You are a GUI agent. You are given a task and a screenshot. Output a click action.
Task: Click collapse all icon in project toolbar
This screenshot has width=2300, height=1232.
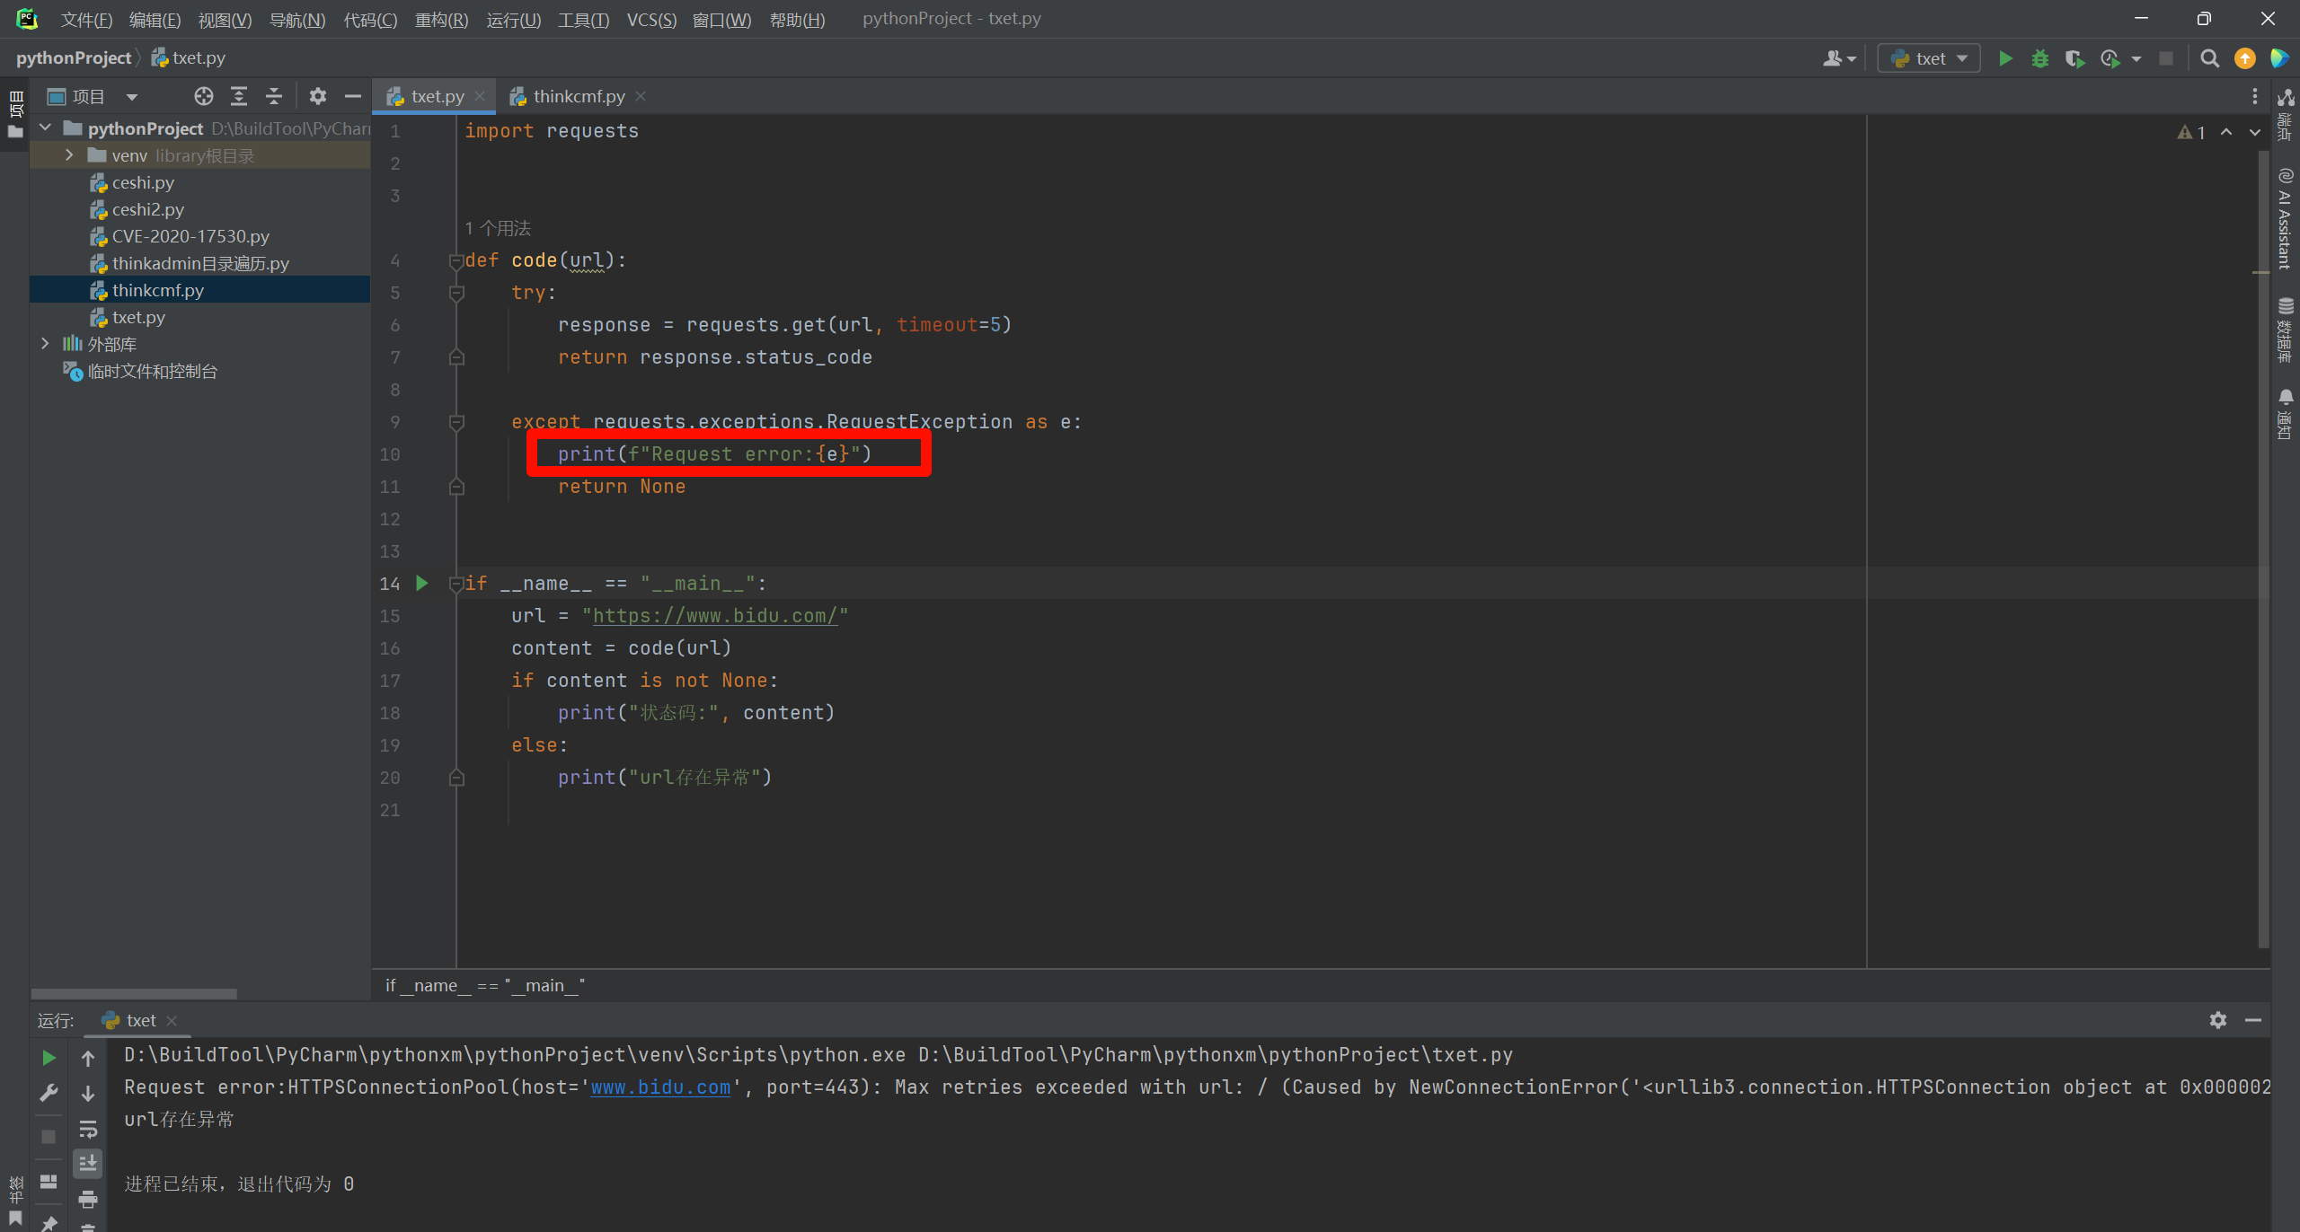(x=274, y=96)
